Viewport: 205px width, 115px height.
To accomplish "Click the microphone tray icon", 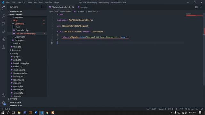I will 175,113.
